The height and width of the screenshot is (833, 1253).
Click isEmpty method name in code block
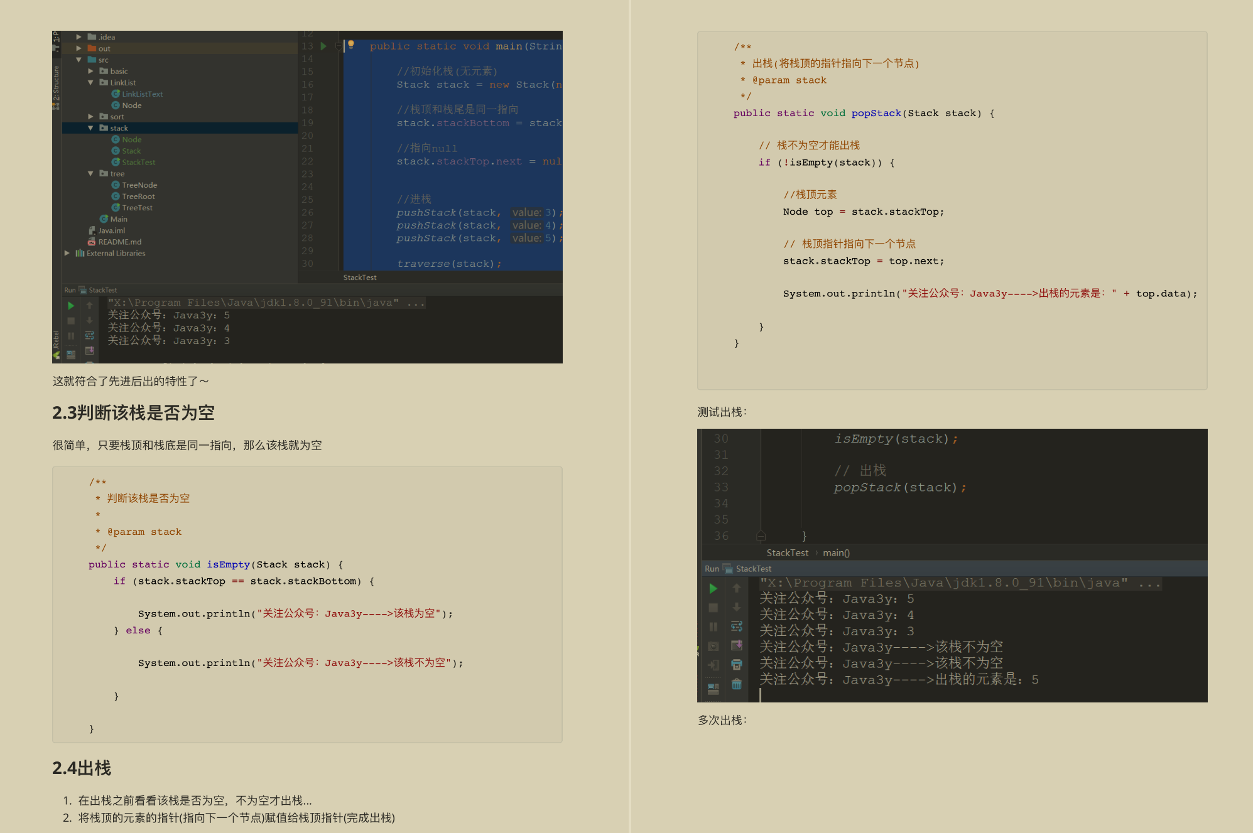[x=229, y=564]
